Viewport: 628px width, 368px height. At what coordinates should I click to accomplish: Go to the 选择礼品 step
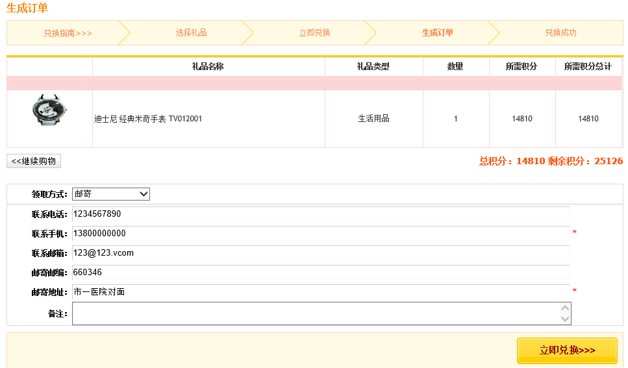coord(191,33)
